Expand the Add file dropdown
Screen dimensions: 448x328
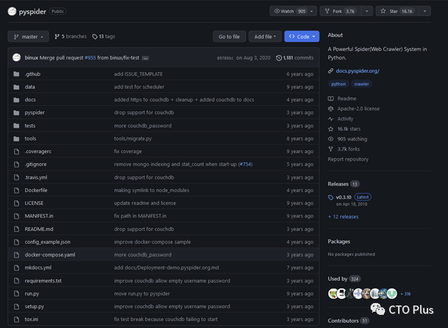(x=265, y=37)
